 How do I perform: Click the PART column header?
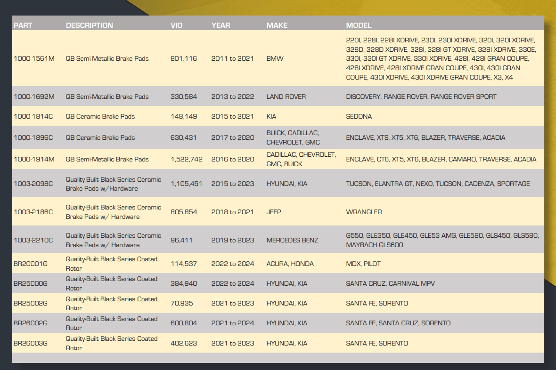pyautogui.click(x=23, y=25)
